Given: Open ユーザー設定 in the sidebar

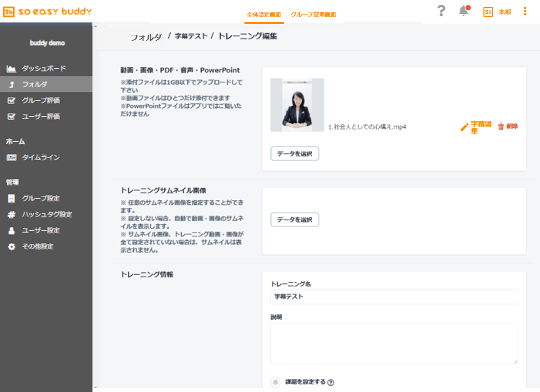Looking at the screenshot, I should 41,231.
